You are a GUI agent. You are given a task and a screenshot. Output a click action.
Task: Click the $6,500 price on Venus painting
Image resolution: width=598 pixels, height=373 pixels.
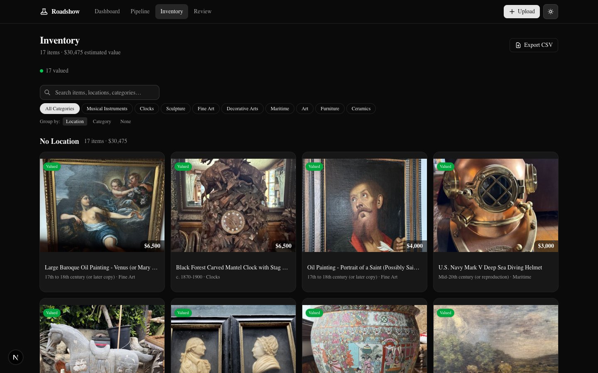pyautogui.click(x=152, y=246)
